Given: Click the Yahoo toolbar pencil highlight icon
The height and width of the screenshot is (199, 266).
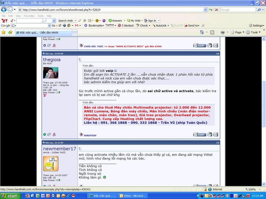Looking at the screenshot, I should click(79, 20).
